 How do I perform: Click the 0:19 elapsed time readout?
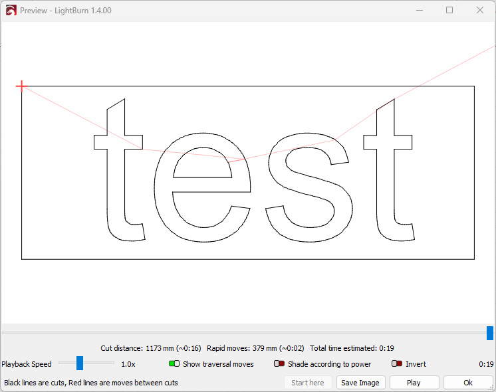tap(486, 364)
